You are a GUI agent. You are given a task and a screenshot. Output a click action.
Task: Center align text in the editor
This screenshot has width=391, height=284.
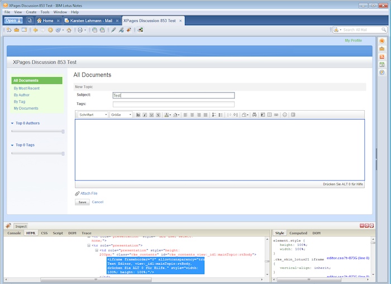point(192,115)
